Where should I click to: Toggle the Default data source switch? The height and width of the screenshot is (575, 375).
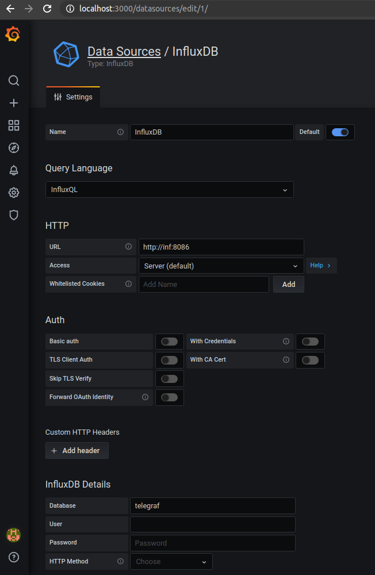[x=340, y=132]
